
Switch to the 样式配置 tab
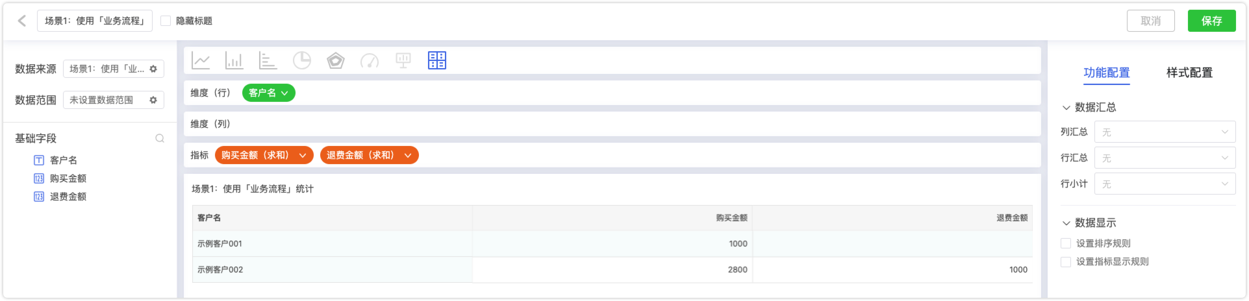point(1189,73)
